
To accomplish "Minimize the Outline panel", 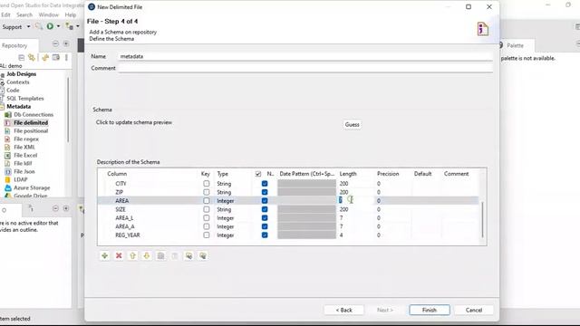I will [55, 208].
